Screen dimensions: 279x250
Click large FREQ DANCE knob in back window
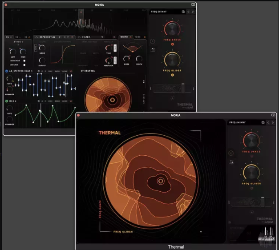point(172,29)
